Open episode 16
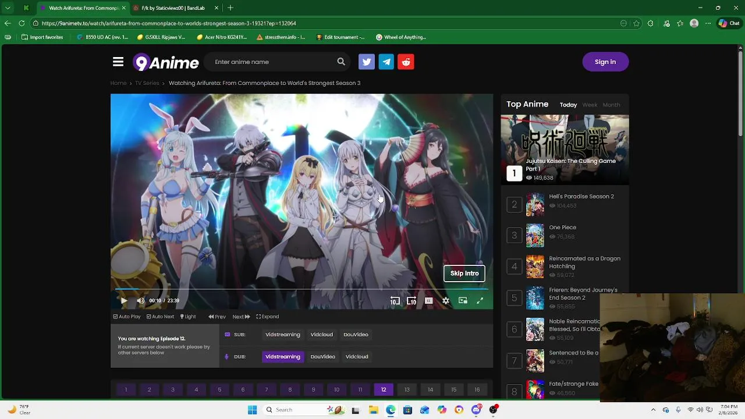 [x=477, y=390]
